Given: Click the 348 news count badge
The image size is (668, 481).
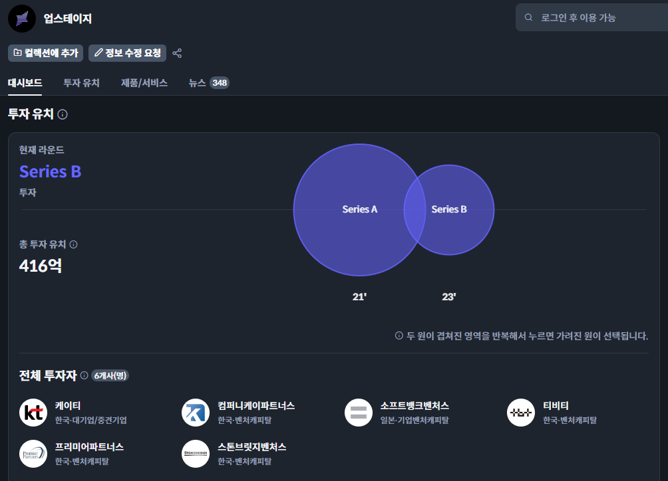Looking at the screenshot, I should [220, 83].
